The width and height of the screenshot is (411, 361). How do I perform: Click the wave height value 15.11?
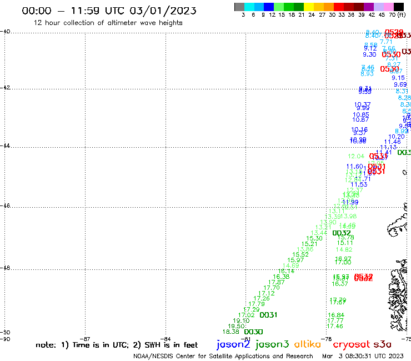pyautogui.click(x=345, y=243)
